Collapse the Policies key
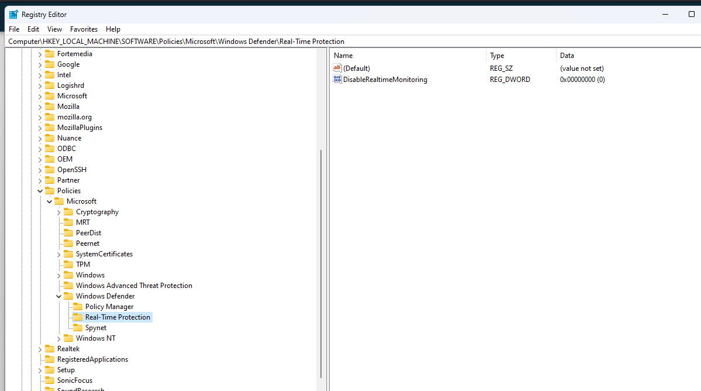The height and width of the screenshot is (391, 701). pyautogui.click(x=40, y=191)
